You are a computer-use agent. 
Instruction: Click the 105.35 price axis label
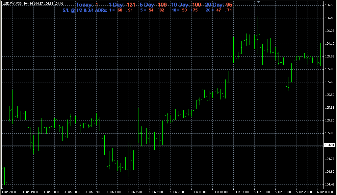[x=329, y=108]
